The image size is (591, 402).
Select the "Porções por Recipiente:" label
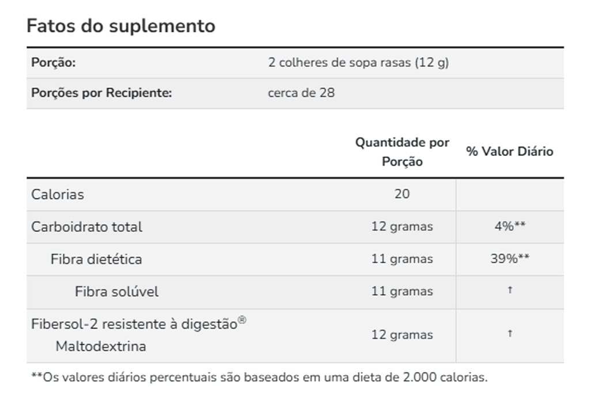pos(101,93)
